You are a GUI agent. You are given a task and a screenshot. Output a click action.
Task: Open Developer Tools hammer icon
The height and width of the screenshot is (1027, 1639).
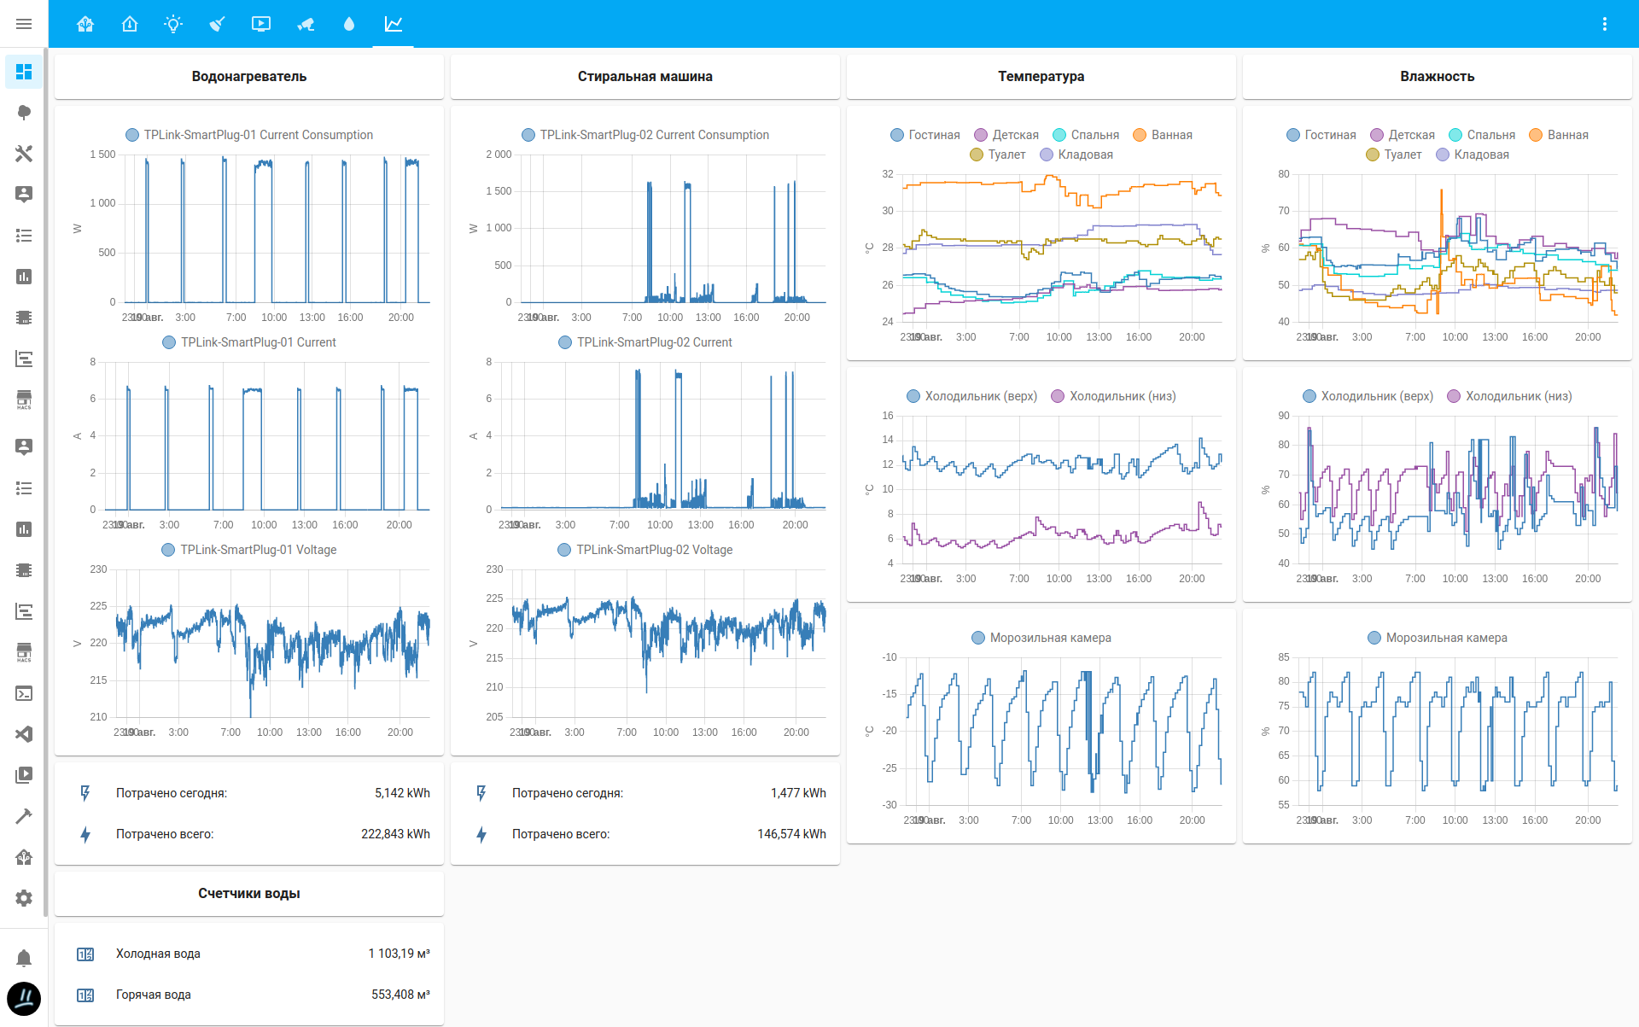coord(24,816)
